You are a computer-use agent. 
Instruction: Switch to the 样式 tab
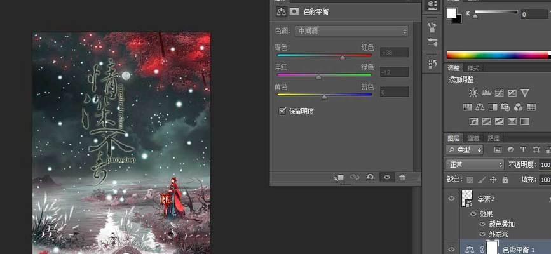473,68
